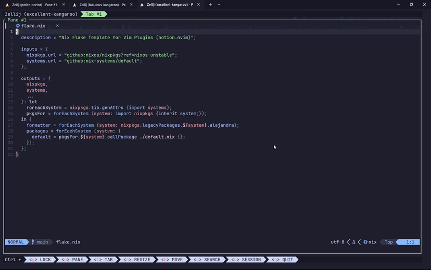
Task: Click the Linux OS icon in statusline
Action: (354, 242)
